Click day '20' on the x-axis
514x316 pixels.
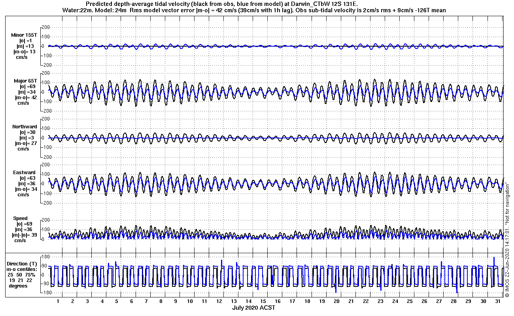(x=336, y=301)
